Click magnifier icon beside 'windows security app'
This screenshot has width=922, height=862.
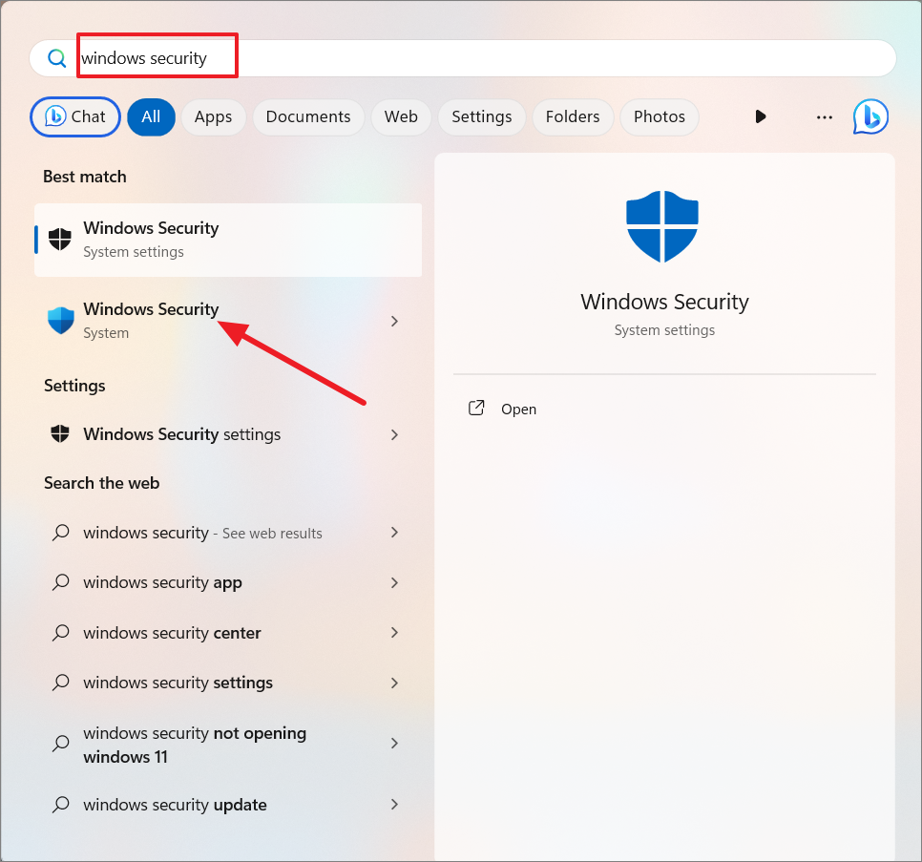(x=60, y=582)
